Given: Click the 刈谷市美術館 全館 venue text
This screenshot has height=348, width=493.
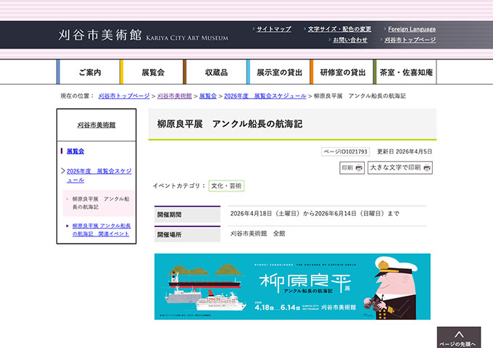Looking at the screenshot, I should click(257, 233).
